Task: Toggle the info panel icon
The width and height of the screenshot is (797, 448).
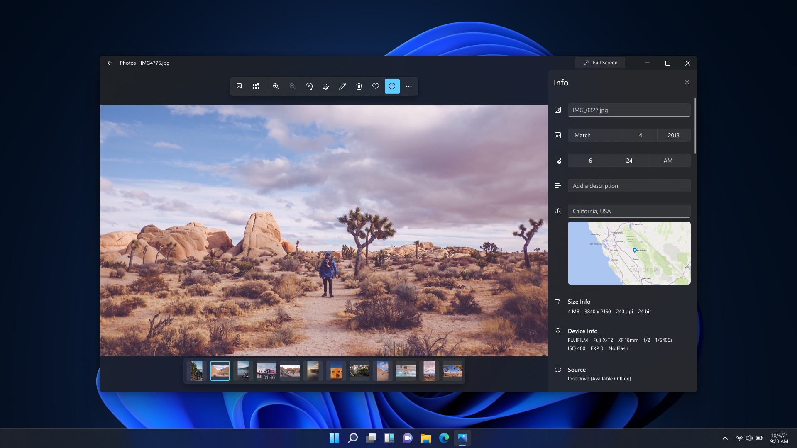Action: [392, 86]
